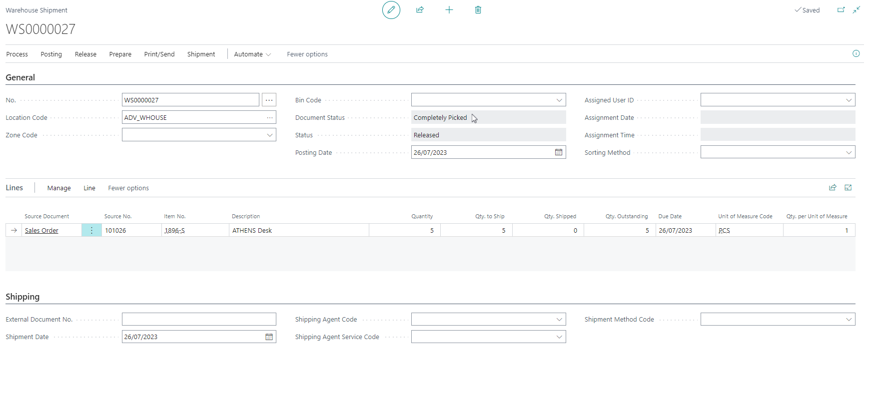Open the Posting menu
The width and height of the screenshot is (872, 405).
point(51,54)
